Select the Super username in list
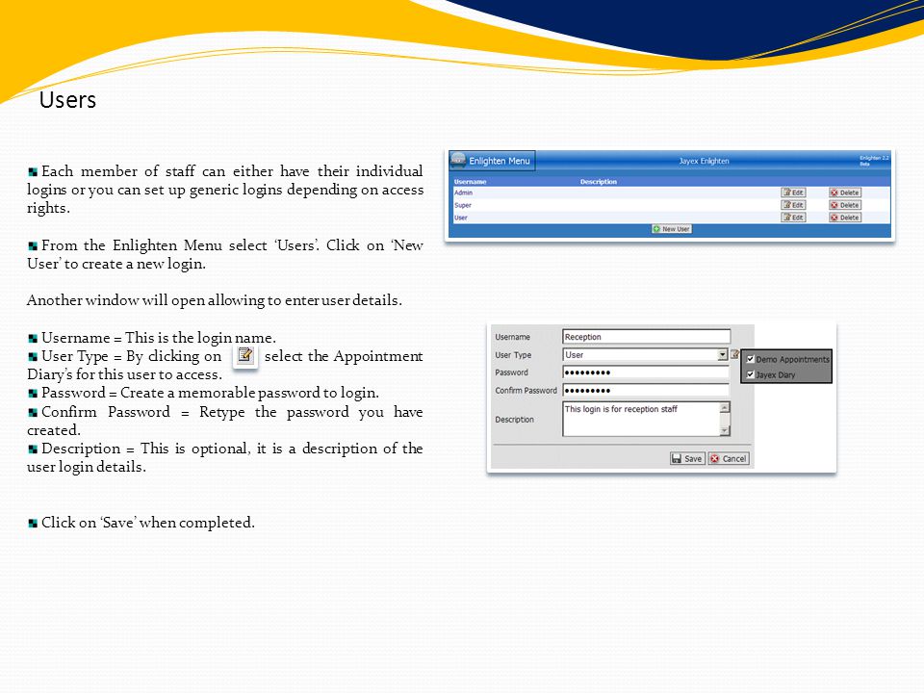This screenshot has height=693, width=924. point(463,205)
